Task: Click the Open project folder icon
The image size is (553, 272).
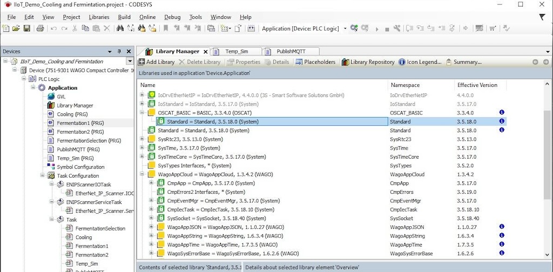Action: [16, 29]
